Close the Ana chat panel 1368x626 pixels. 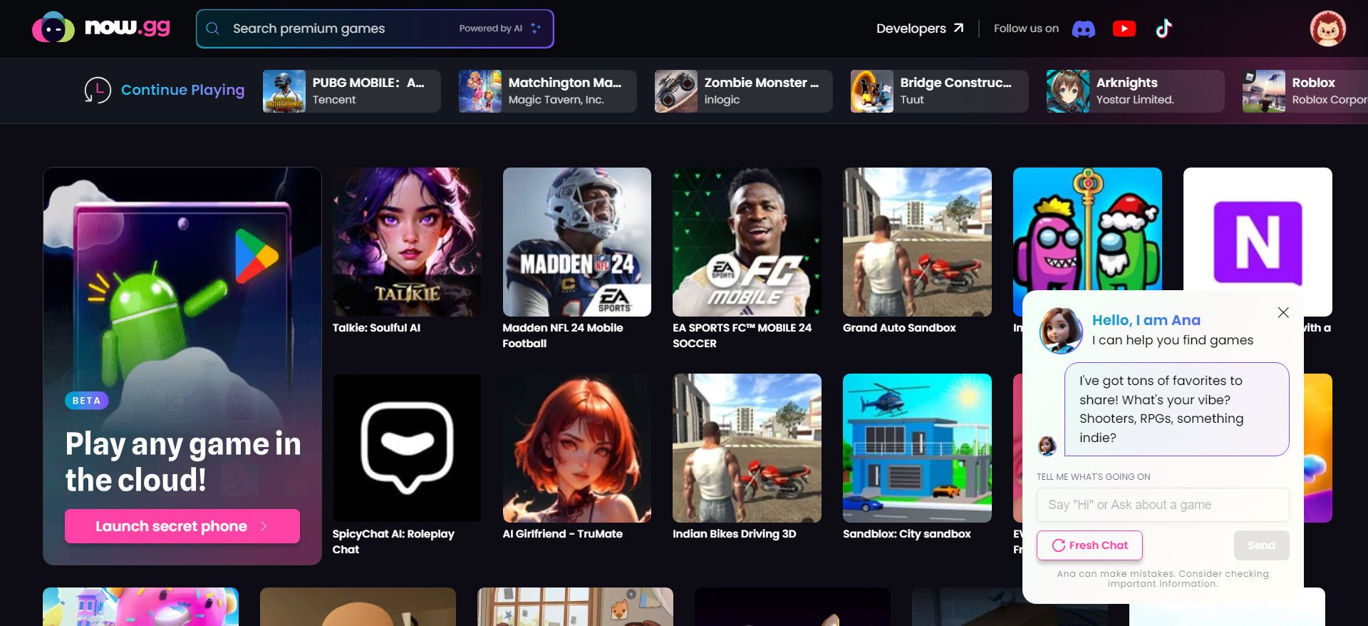pyautogui.click(x=1283, y=312)
